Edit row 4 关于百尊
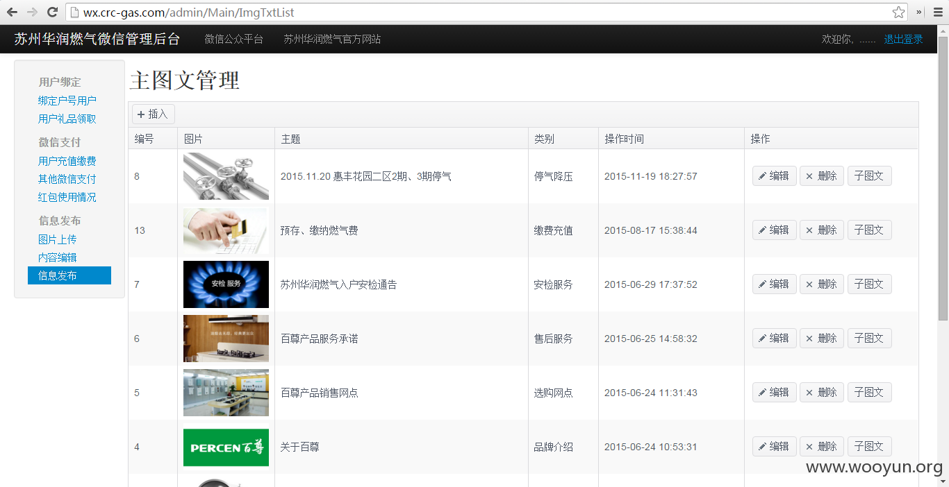The image size is (949, 487). click(x=774, y=447)
